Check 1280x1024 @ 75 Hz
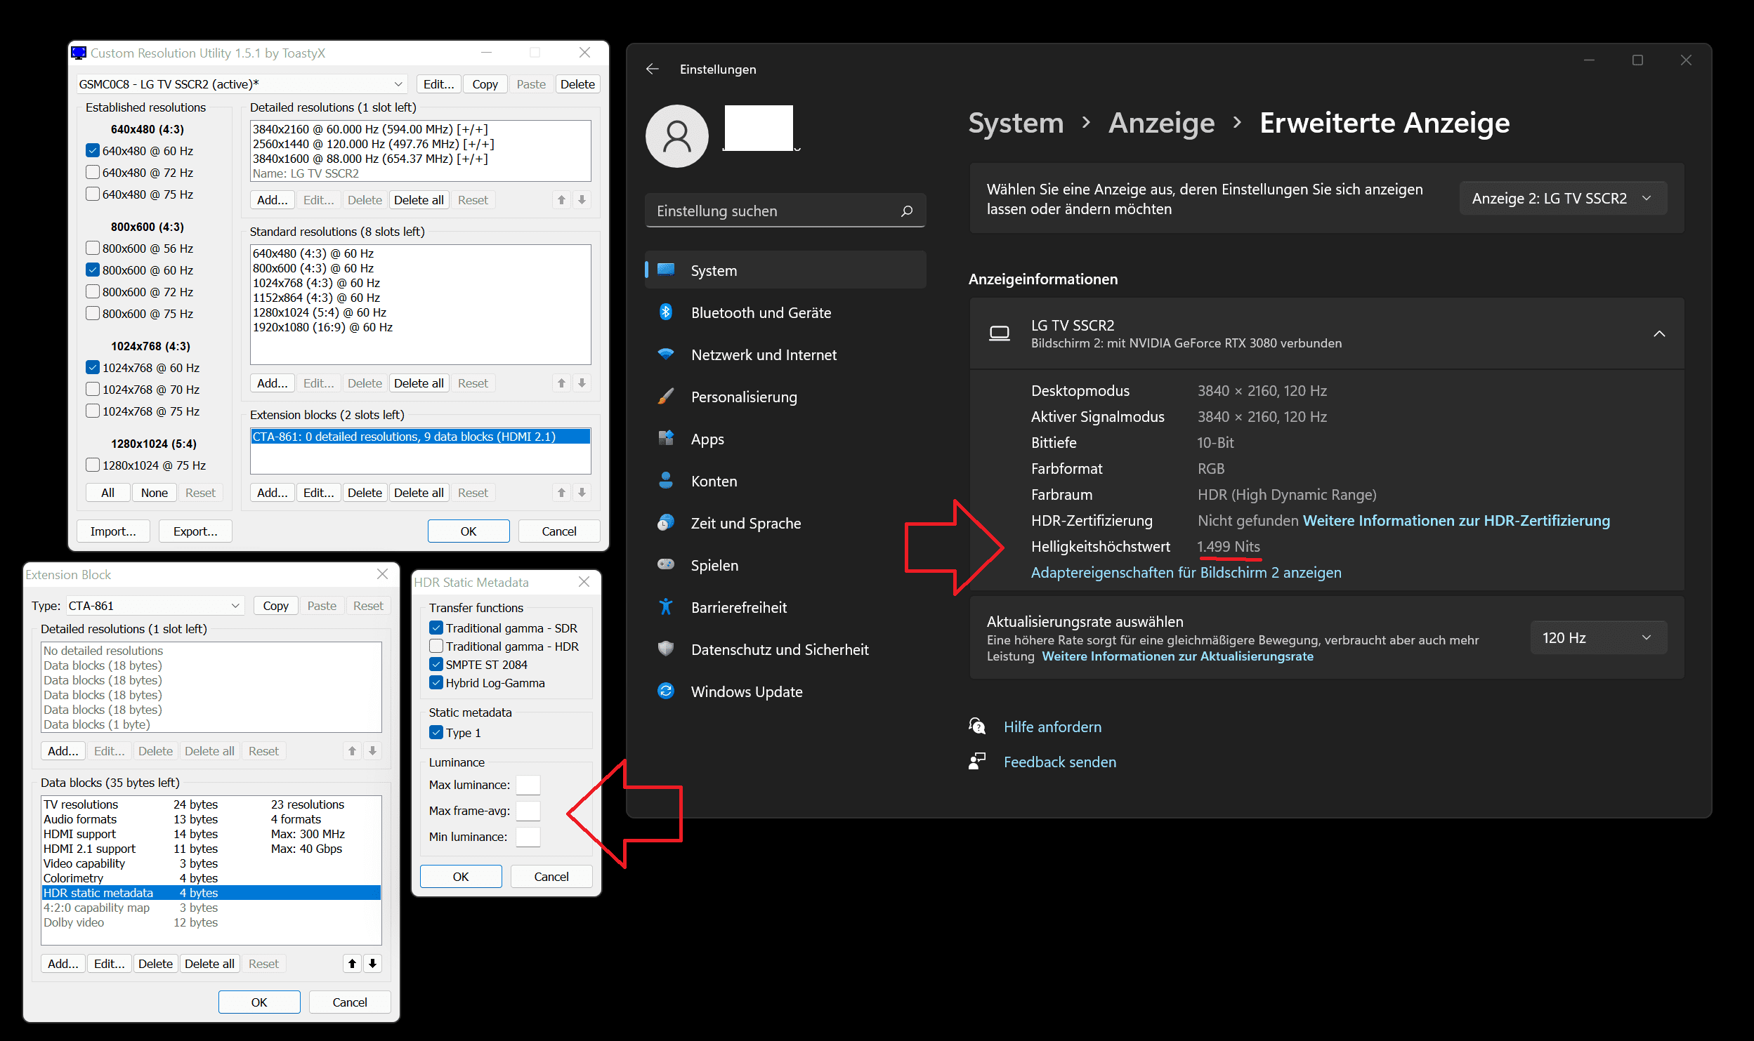This screenshot has width=1754, height=1041. (x=93, y=465)
